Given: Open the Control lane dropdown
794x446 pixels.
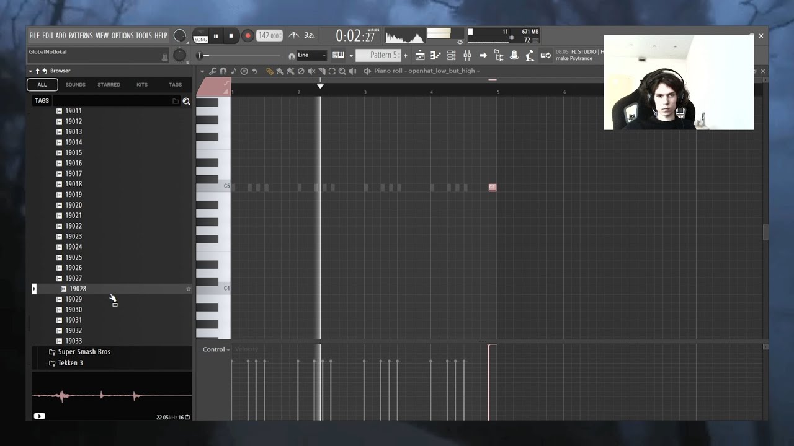Looking at the screenshot, I should [x=216, y=349].
